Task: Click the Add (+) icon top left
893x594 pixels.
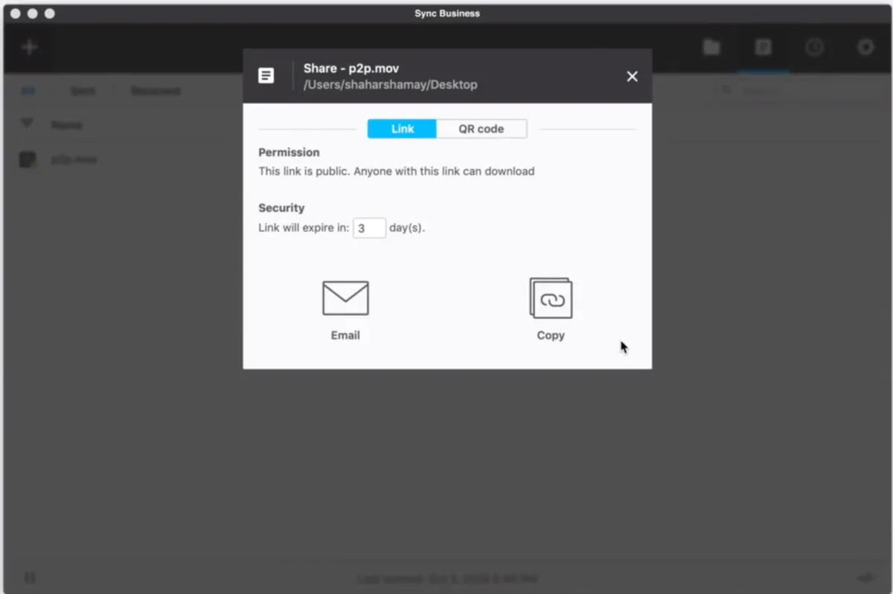Action: coord(29,47)
